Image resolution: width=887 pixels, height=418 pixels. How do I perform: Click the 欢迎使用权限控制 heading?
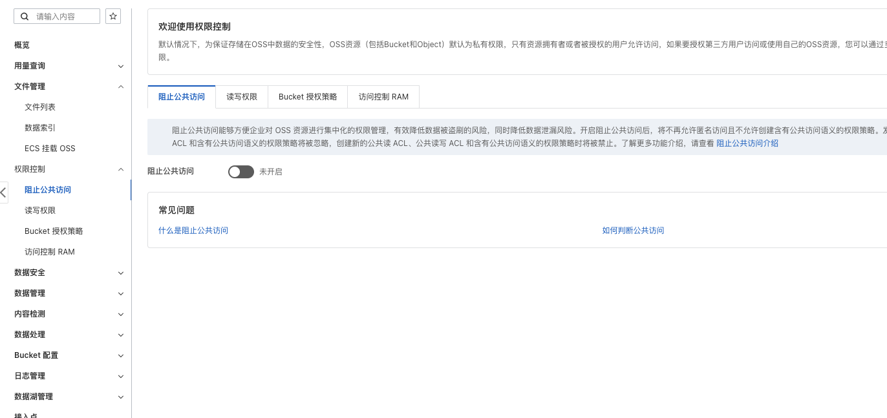[195, 26]
